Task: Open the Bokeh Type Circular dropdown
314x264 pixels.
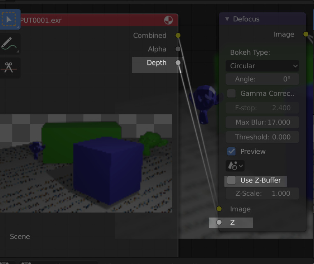Action: [x=262, y=66]
